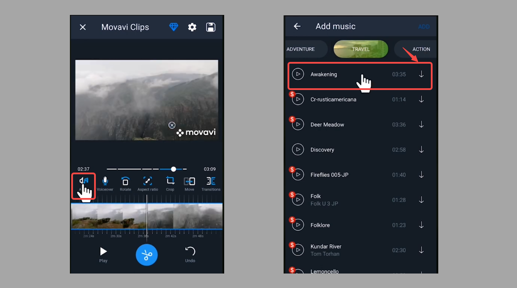517x288 pixels.
Task: Open the premium diamond icon
Action: [x=174, y=27]
